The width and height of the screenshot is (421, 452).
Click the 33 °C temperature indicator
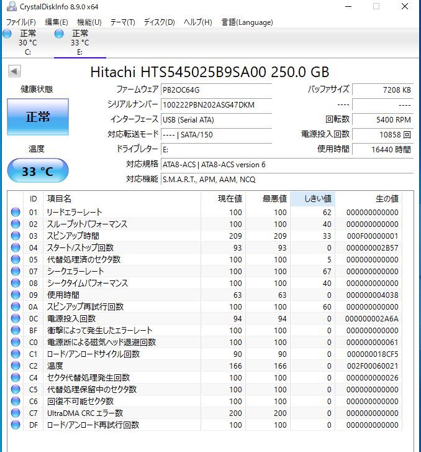click(38, 171)
